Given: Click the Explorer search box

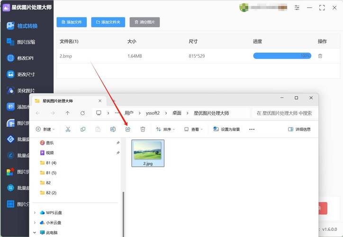Looking at the screenshot, I should [285, 113].
